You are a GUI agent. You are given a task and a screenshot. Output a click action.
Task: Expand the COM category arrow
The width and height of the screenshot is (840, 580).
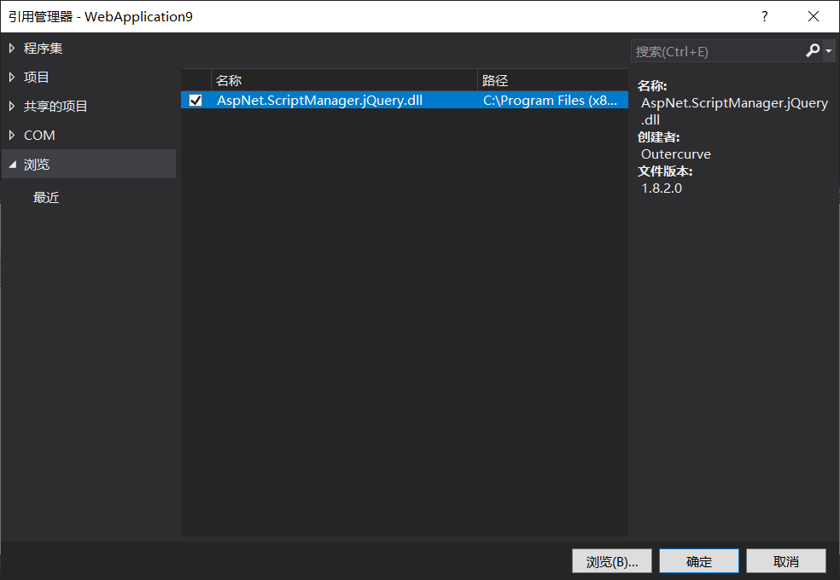12,135
